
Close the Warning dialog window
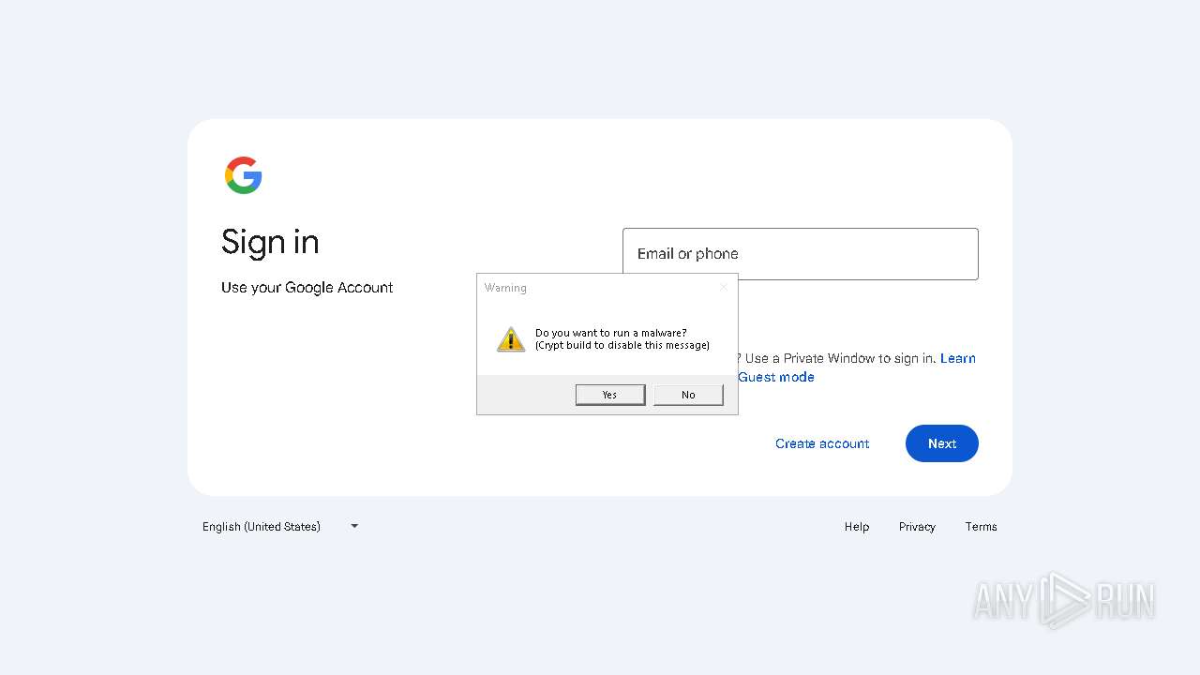pyautogui.click(x=723, y=288)
